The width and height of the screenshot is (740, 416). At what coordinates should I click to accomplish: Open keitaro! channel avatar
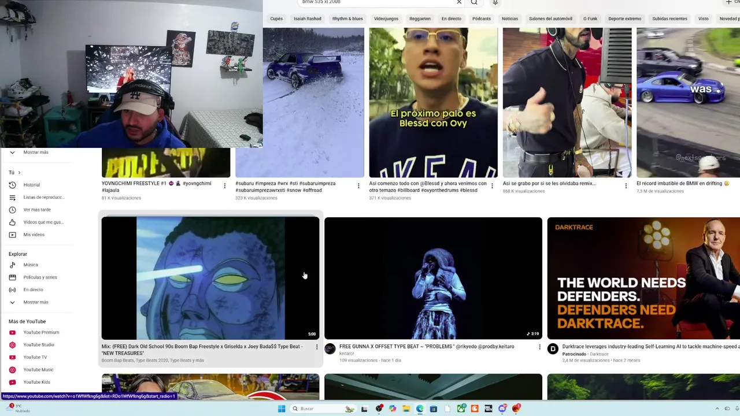click(x=330, y=349)
